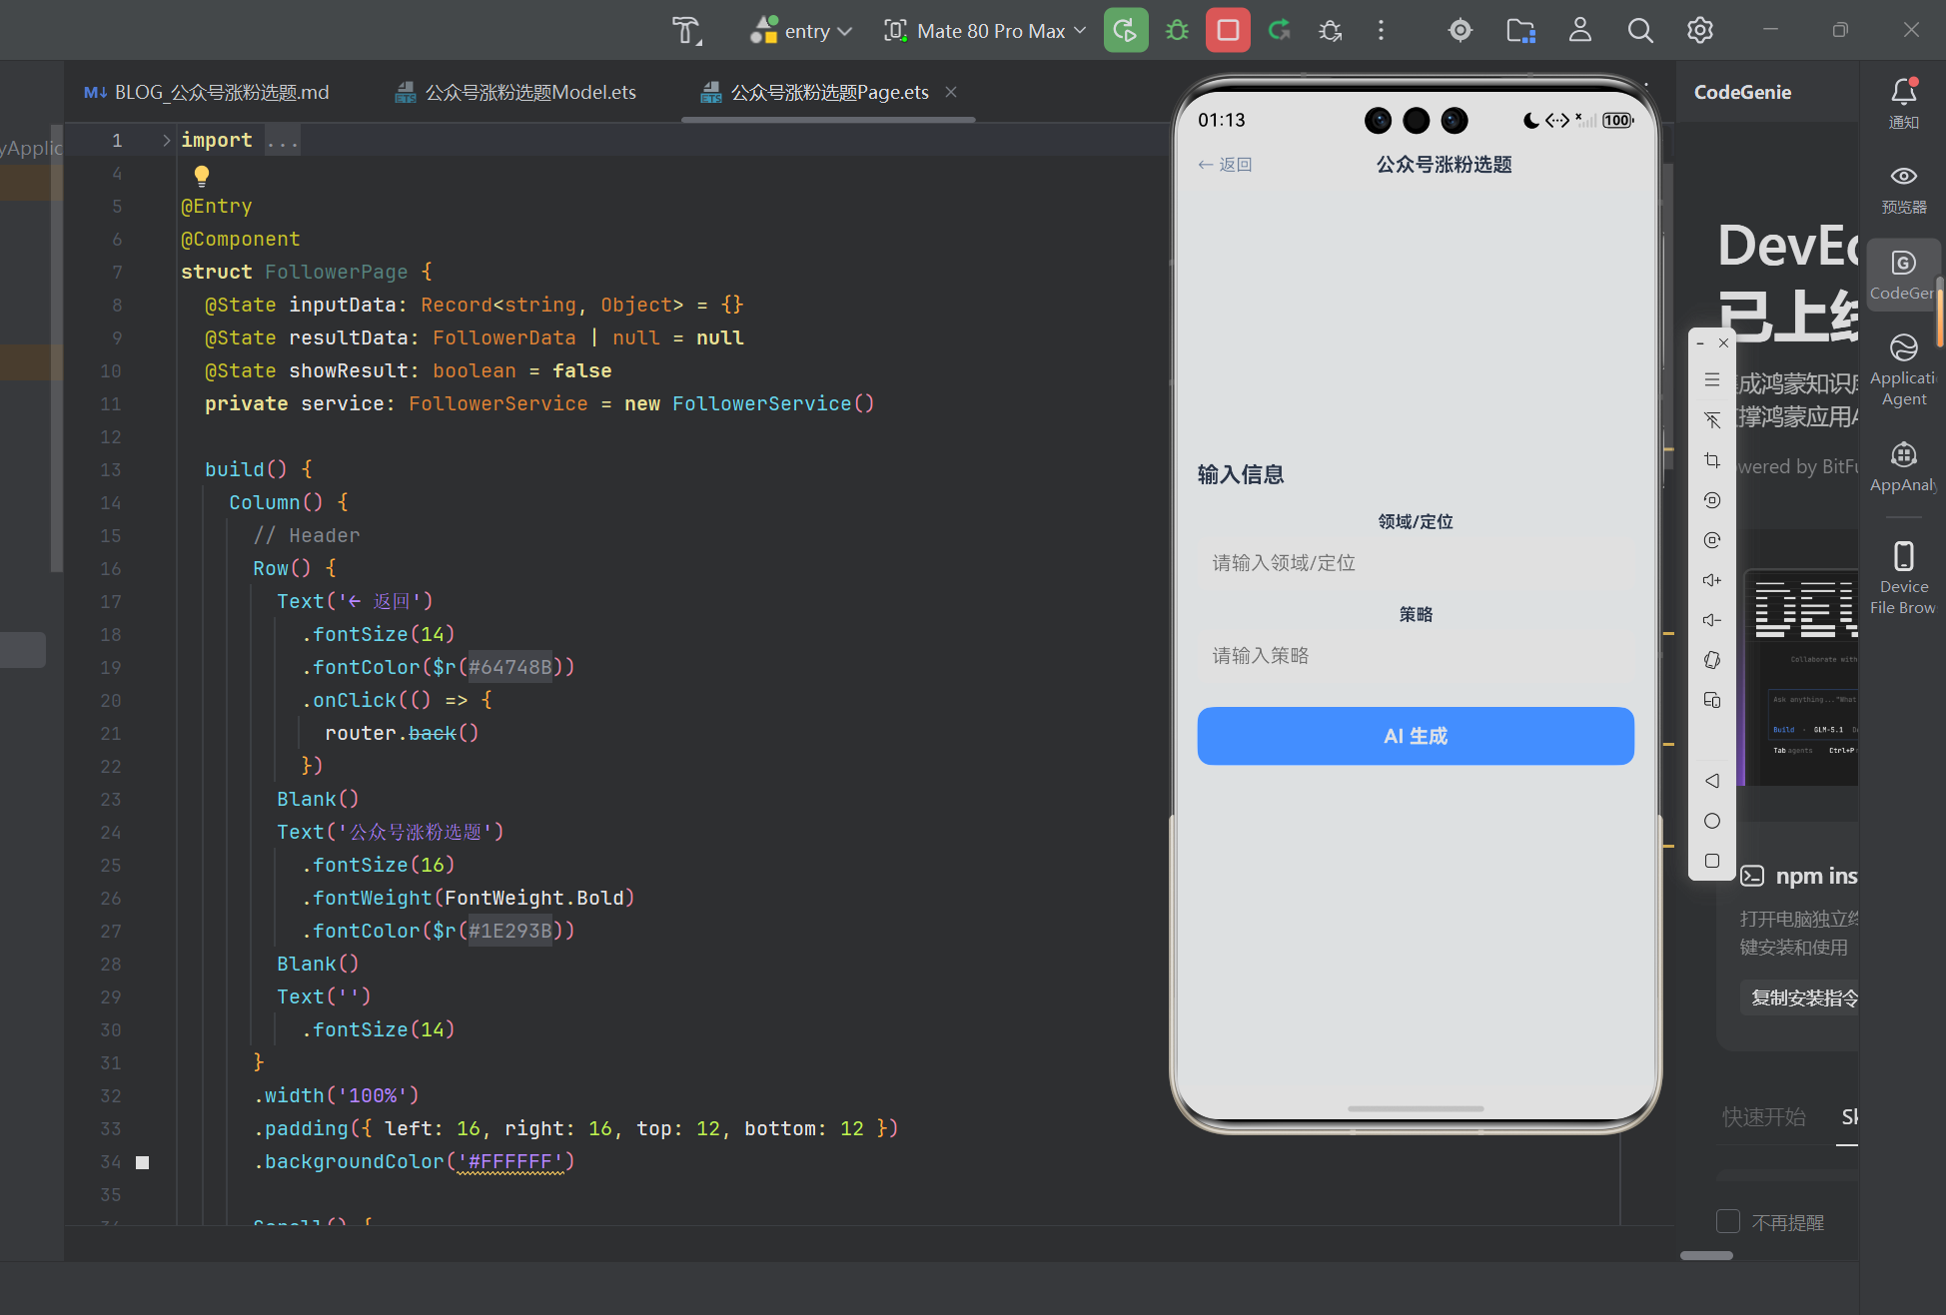Screen dimensions: 1946x1315
Task: Open the entry module dropdown
Action: 801,31
